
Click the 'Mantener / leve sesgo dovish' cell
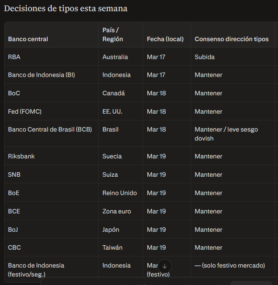(226, 134)
